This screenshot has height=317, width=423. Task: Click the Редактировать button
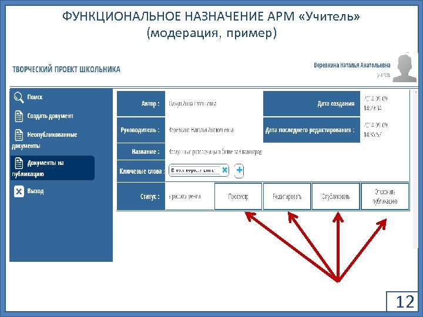point(287,197)
